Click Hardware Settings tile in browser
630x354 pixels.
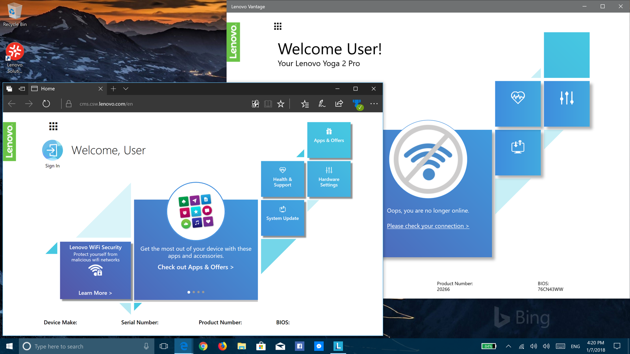(329, 179)
